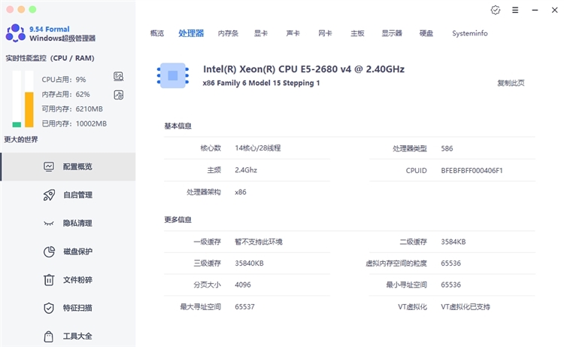564x347 pixels.
Task: Click the green CPU usage bar
Action: (x=17, y=124)
